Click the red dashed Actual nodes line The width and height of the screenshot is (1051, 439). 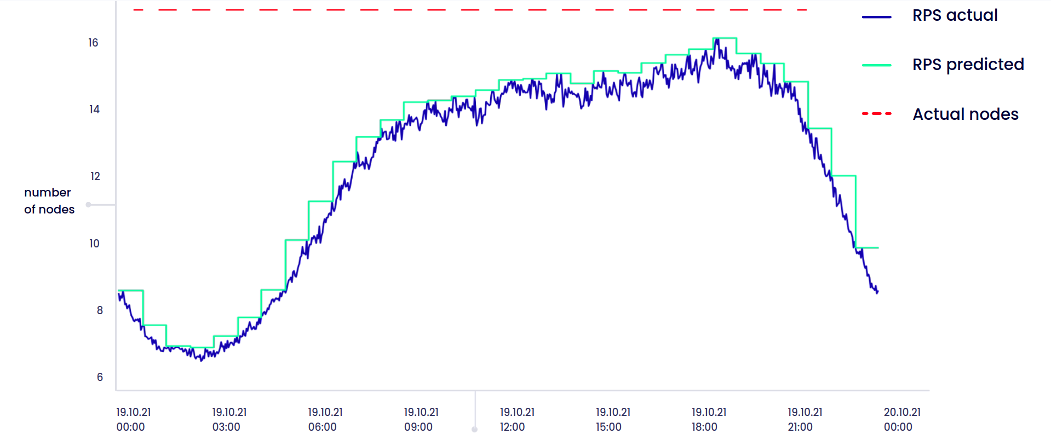point(470,10)
